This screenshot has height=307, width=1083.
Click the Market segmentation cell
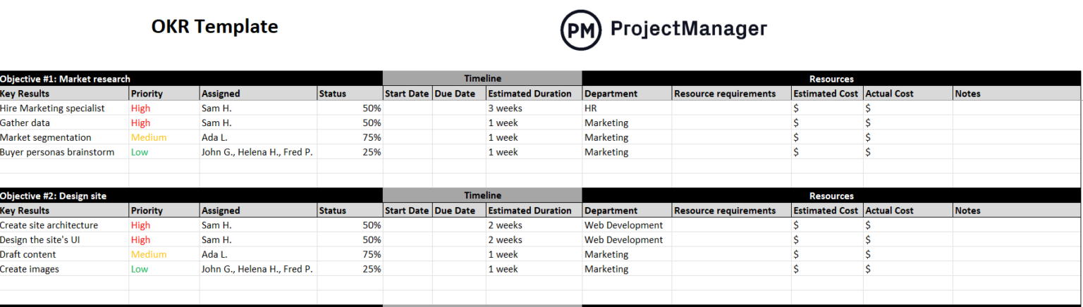point(46,138)
